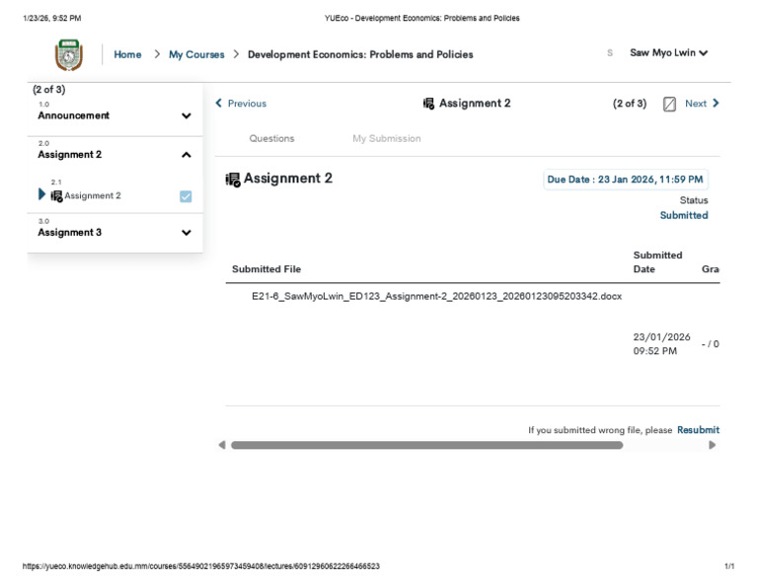This screenshot has width=758, height=586.
Task: Open the submitted docx file name
Action: pyautogui.click(x=436, y=296)
